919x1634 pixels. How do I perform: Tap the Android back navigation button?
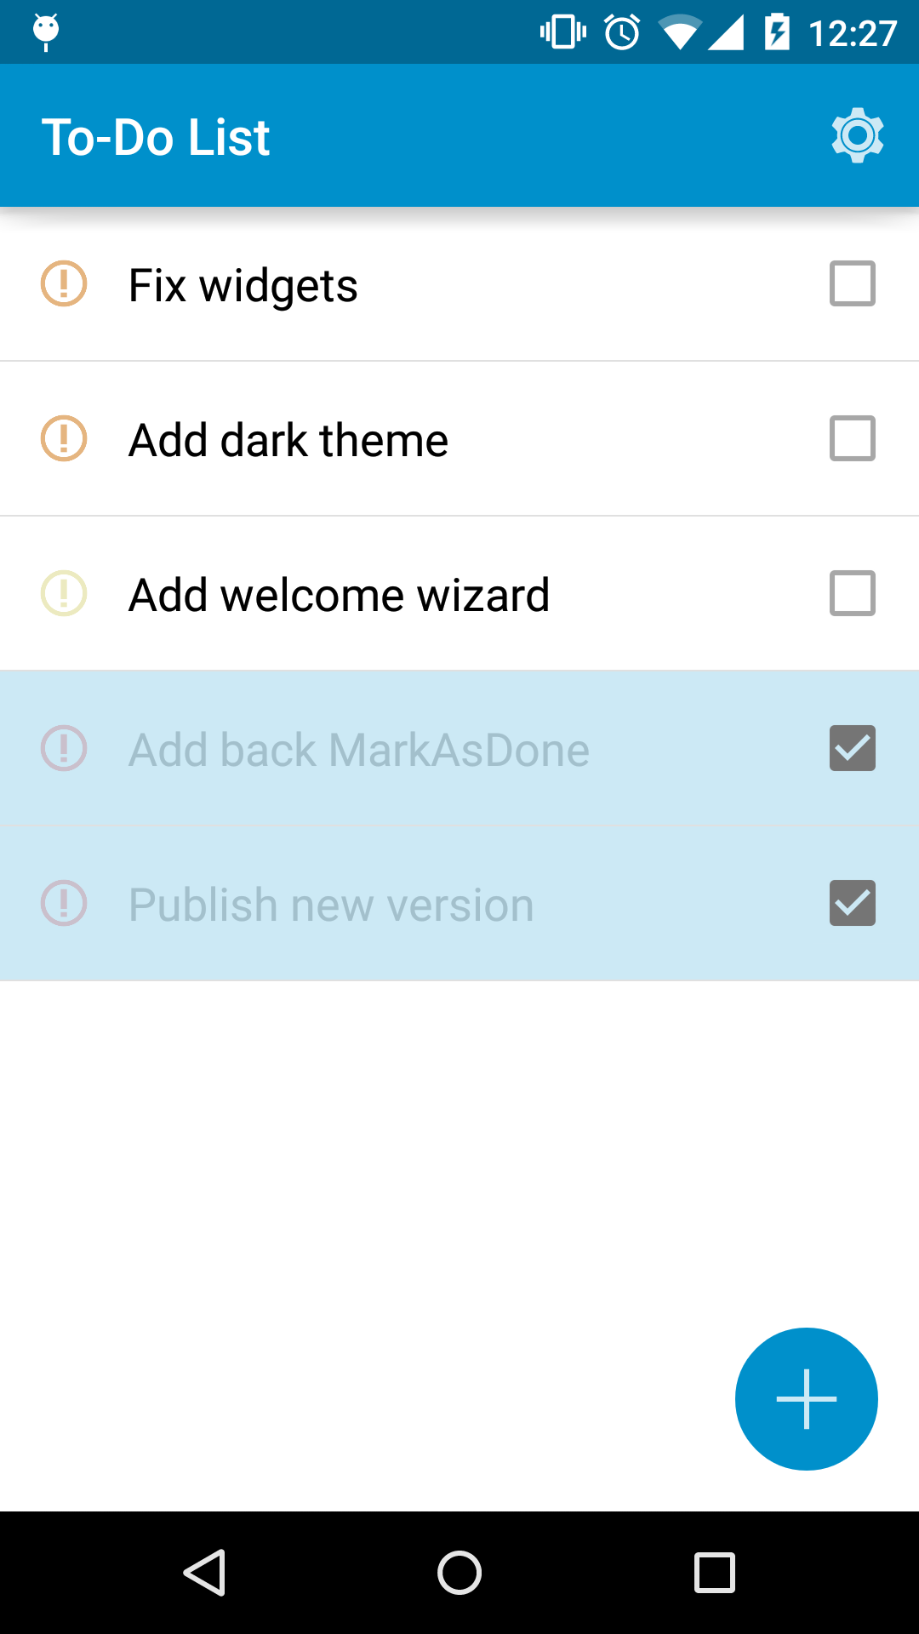[x=204, y=1572]
